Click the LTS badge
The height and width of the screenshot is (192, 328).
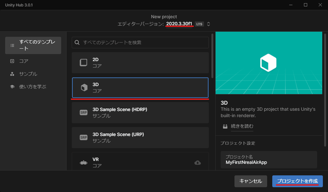(199, 24)
